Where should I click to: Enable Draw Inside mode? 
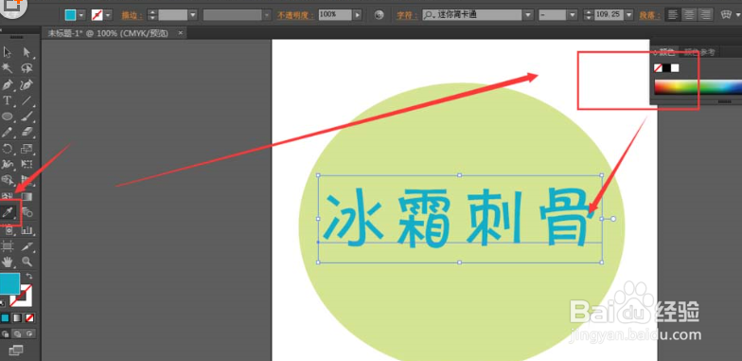pos(29,334)
